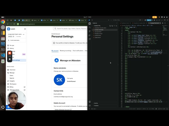This screenshot has height=126, width=169.
Task: Click the Sign In button in VS Code
Action: pos(149,20)
